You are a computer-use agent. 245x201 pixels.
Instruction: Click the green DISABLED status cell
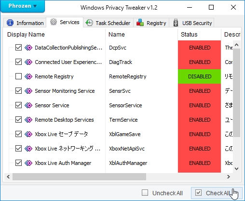coord(199,76)
